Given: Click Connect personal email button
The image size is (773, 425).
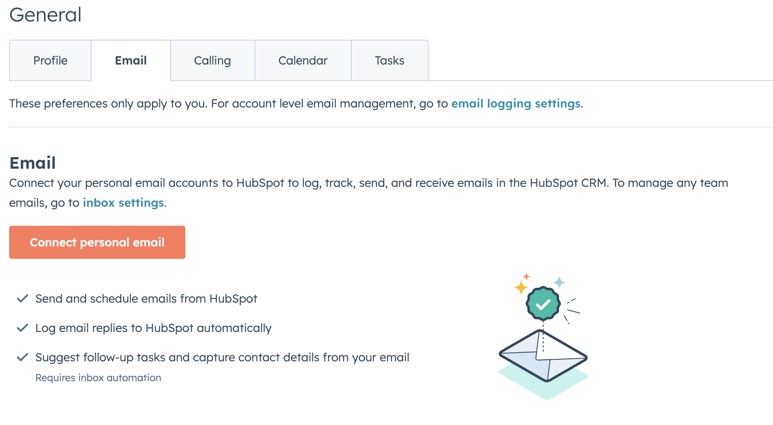Looking at the screenshot, I should (97, 242).
